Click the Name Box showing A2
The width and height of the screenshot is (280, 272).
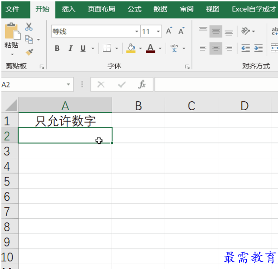(34, 85)
